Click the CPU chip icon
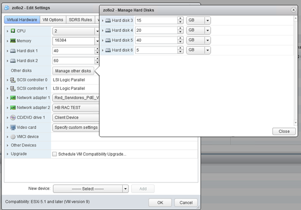 pyautogui.click(x=13, y=31)
